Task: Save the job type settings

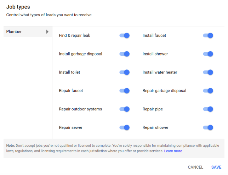Action: [x=216, y=167]
